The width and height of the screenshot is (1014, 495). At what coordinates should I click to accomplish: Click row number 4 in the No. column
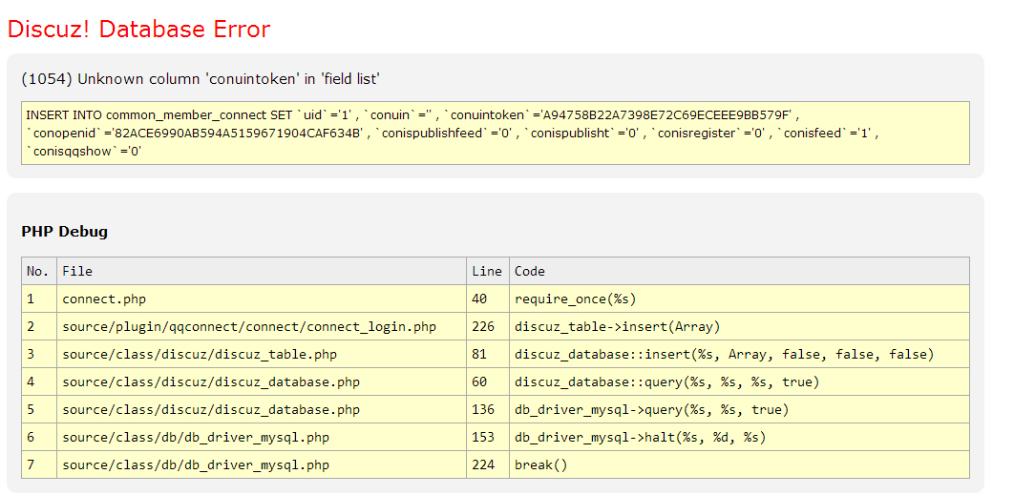[39, 382]
